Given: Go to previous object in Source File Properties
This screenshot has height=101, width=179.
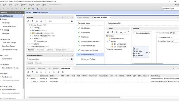Looking at the screenshot, I should (63, 59).
